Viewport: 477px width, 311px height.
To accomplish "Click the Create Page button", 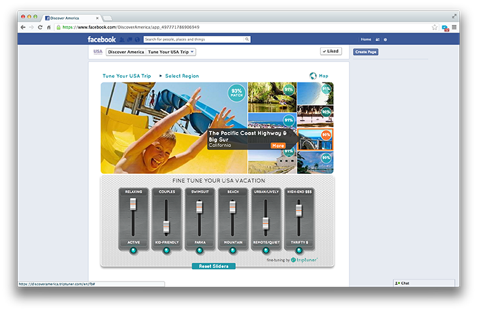I will pyautogui.click(x=365, y=52).
